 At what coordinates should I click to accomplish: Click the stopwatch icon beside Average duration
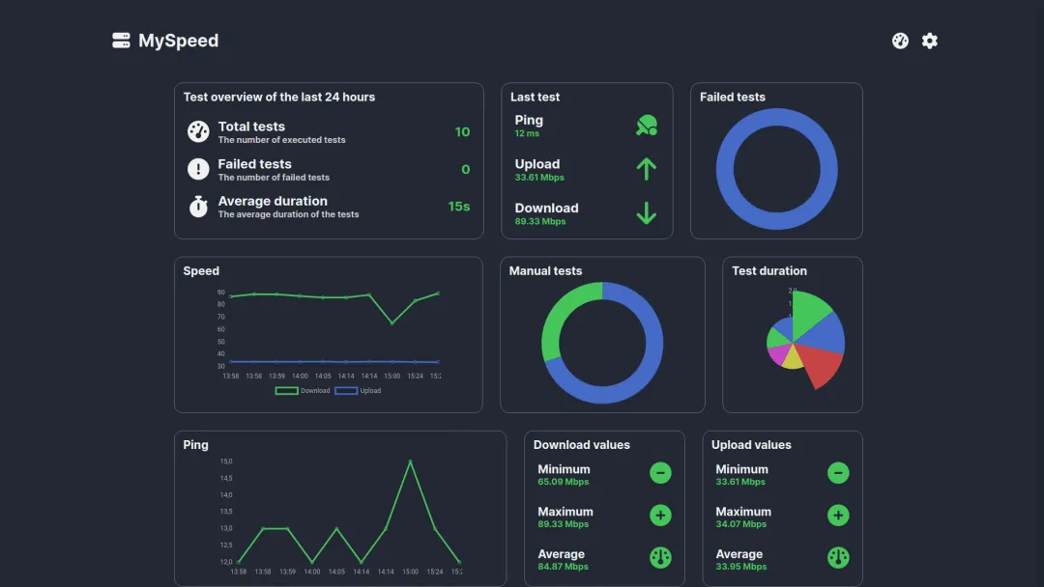pos(198,206)
